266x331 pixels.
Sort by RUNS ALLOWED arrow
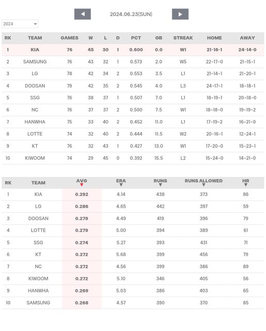pos(204,185)
